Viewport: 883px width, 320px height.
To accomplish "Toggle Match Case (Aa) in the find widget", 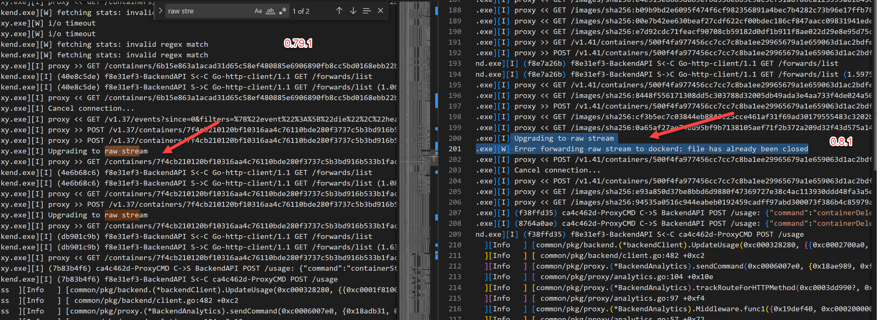I will pos(258,11).
